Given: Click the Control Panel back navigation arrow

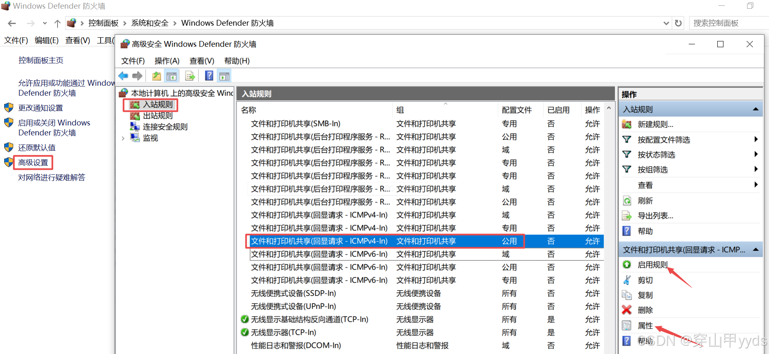Looking at the screenshot, I should coord(12,23).
